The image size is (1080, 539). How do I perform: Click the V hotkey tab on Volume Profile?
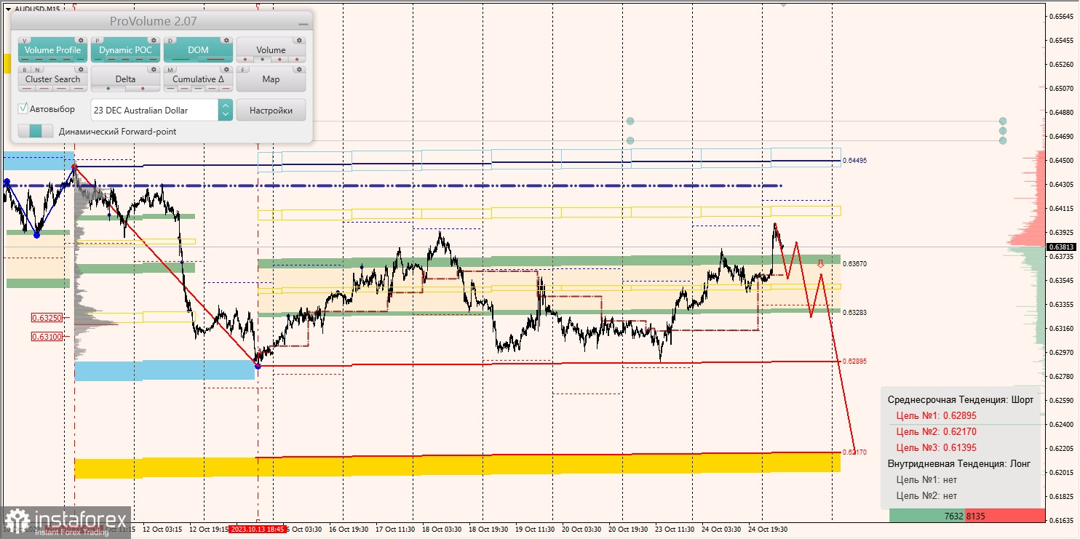pyautogui.click(x=25, y=41)
